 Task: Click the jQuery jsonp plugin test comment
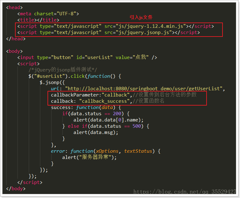click(63, 70)
